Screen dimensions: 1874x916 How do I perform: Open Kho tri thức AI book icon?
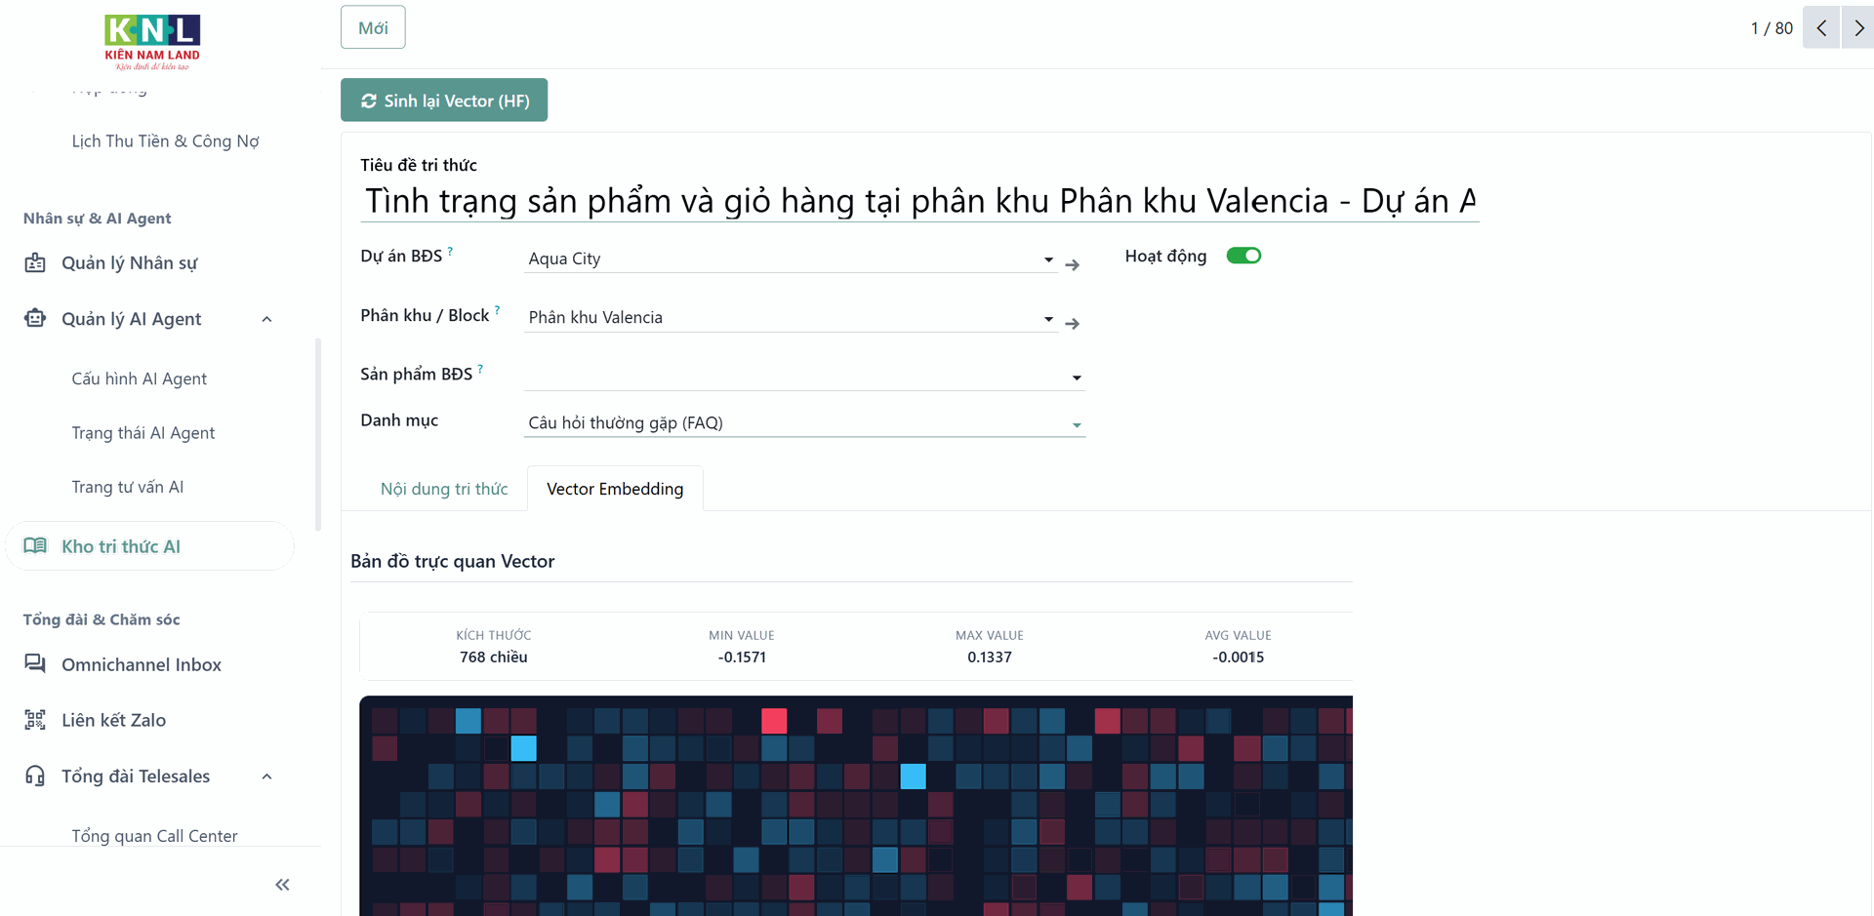pos(35,546)
